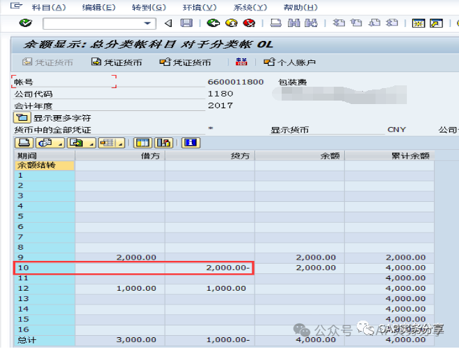Click the Save diskette icon
459x349 pixels.
coord(186,23)
